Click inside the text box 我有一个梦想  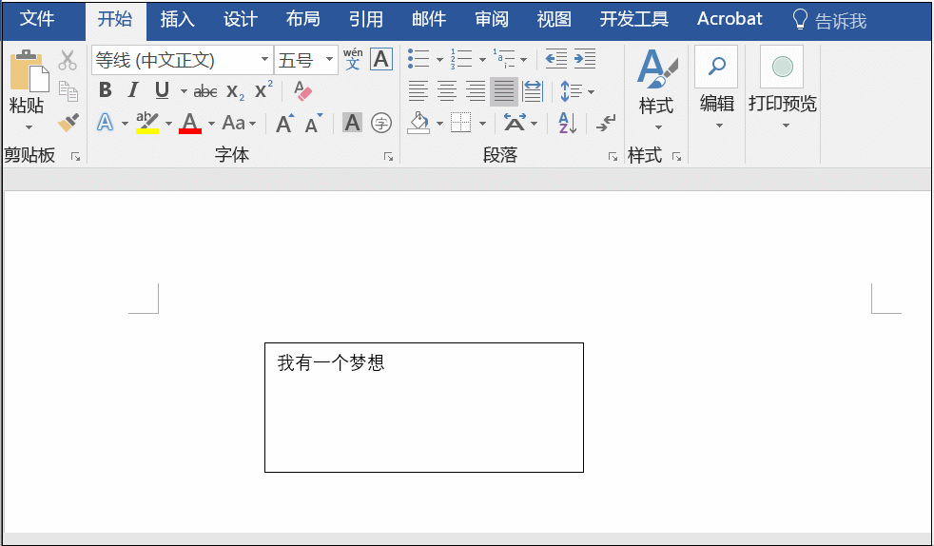(424, 407)
